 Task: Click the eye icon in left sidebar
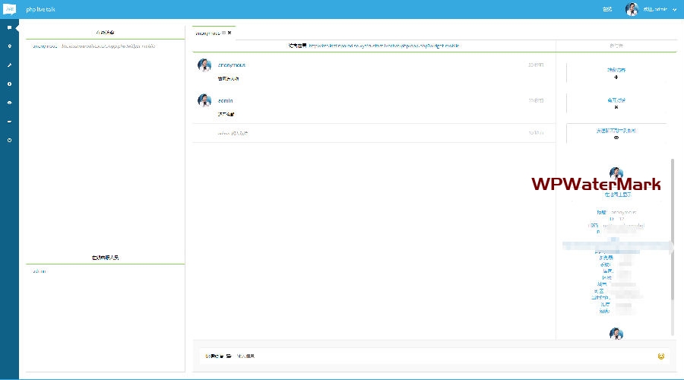[9, 103]
